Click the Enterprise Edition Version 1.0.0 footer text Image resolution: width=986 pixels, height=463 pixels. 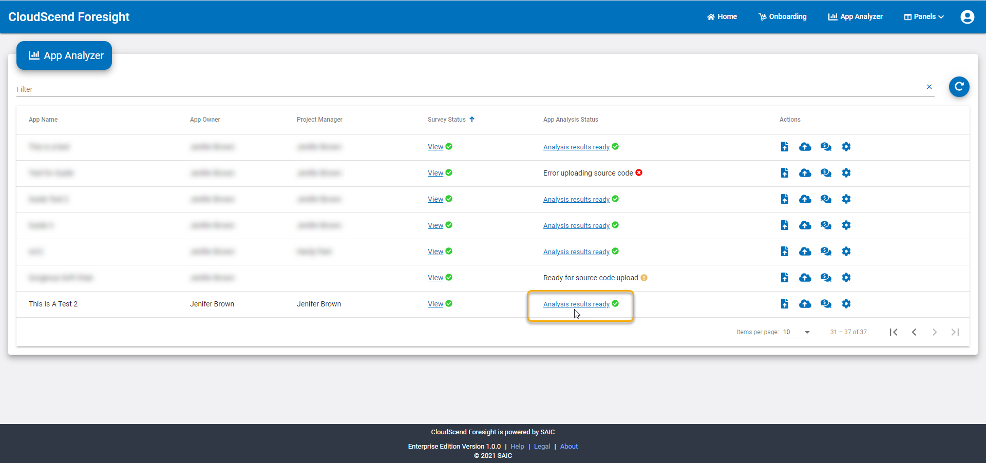(454, 447)
